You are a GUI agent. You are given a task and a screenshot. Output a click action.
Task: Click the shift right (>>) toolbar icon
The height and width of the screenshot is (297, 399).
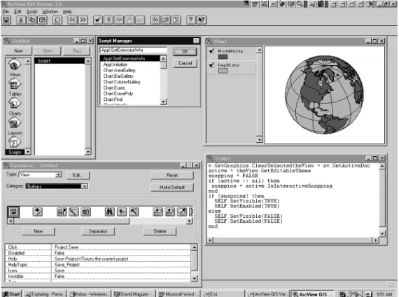(x=83, y=20)
